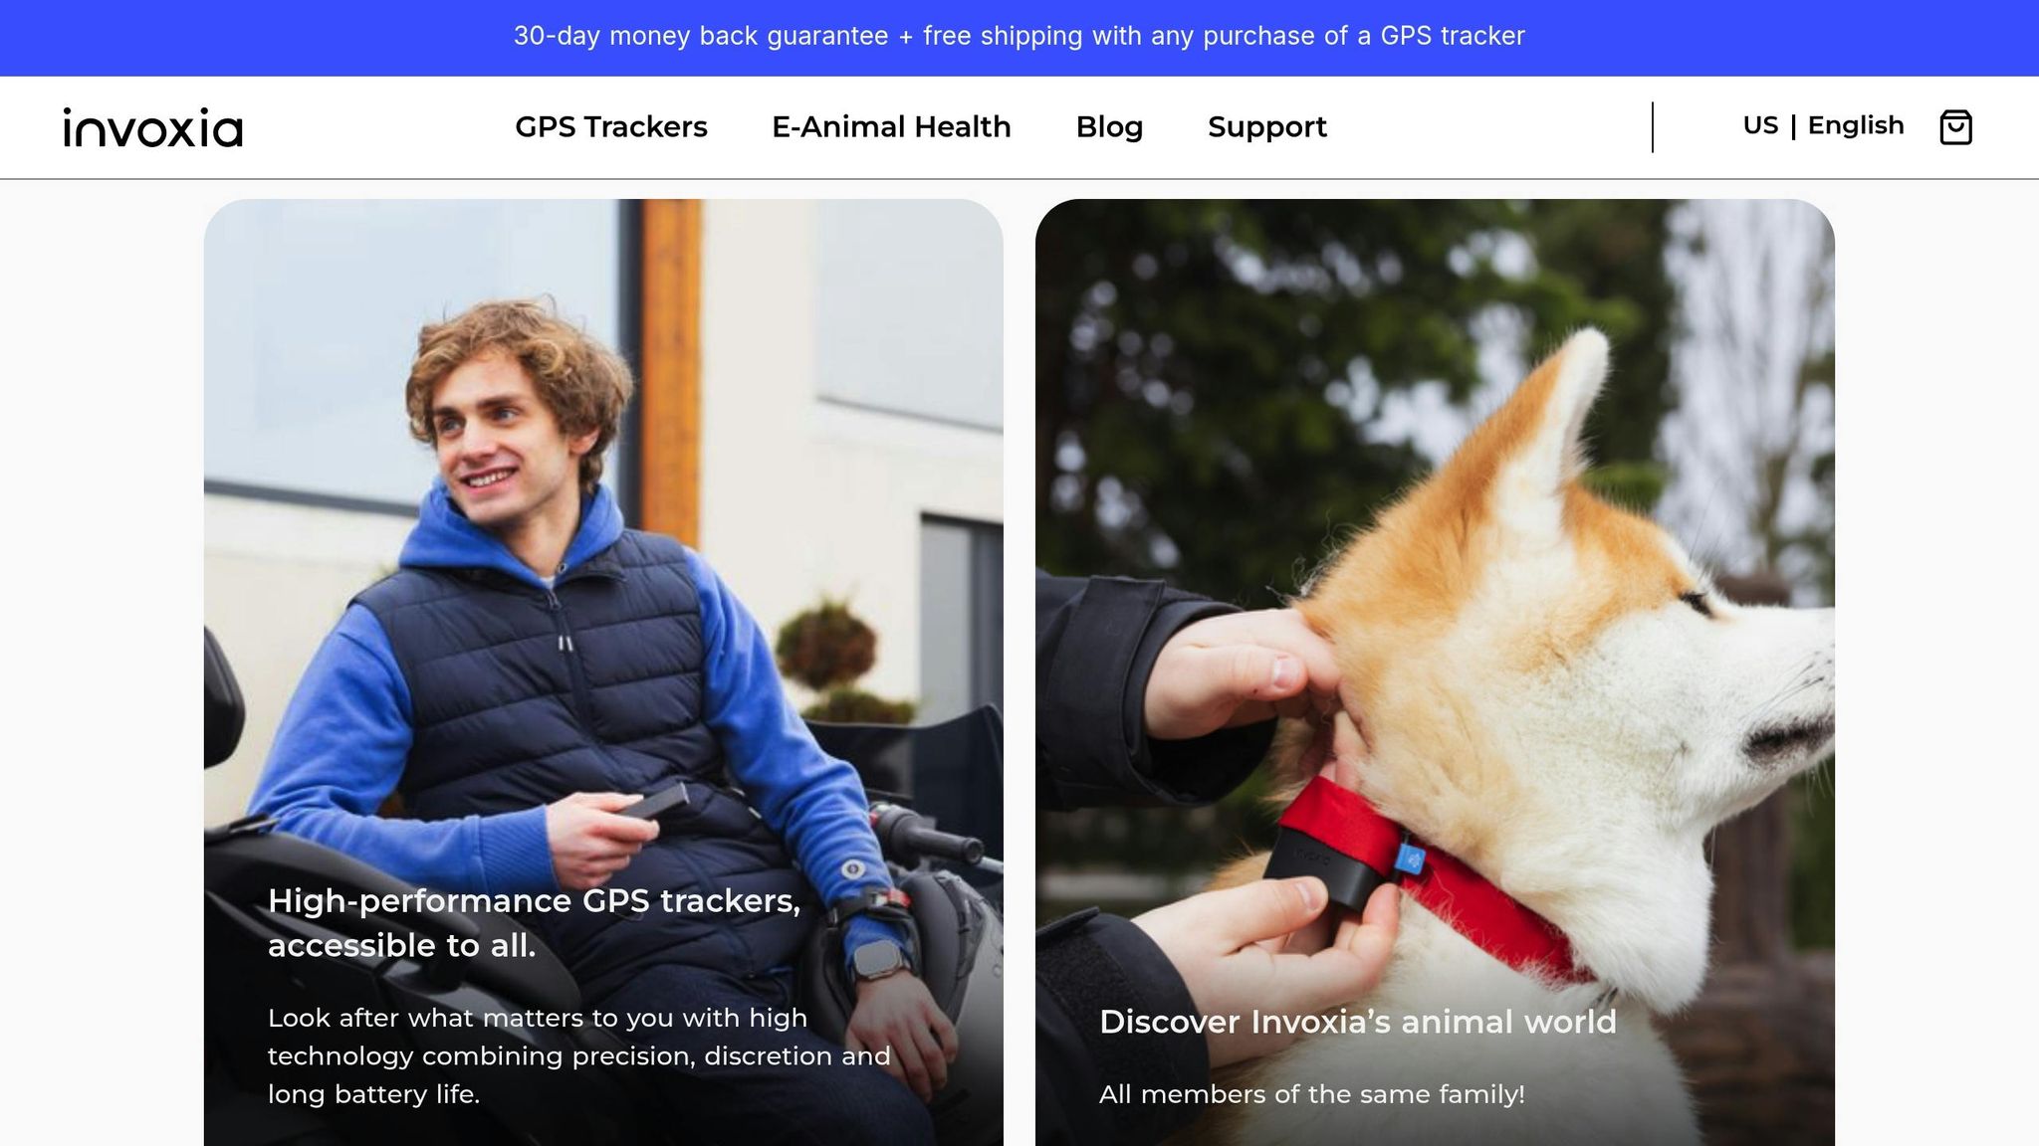Click the money back guarantee banner

click(x=1019, y=37)
